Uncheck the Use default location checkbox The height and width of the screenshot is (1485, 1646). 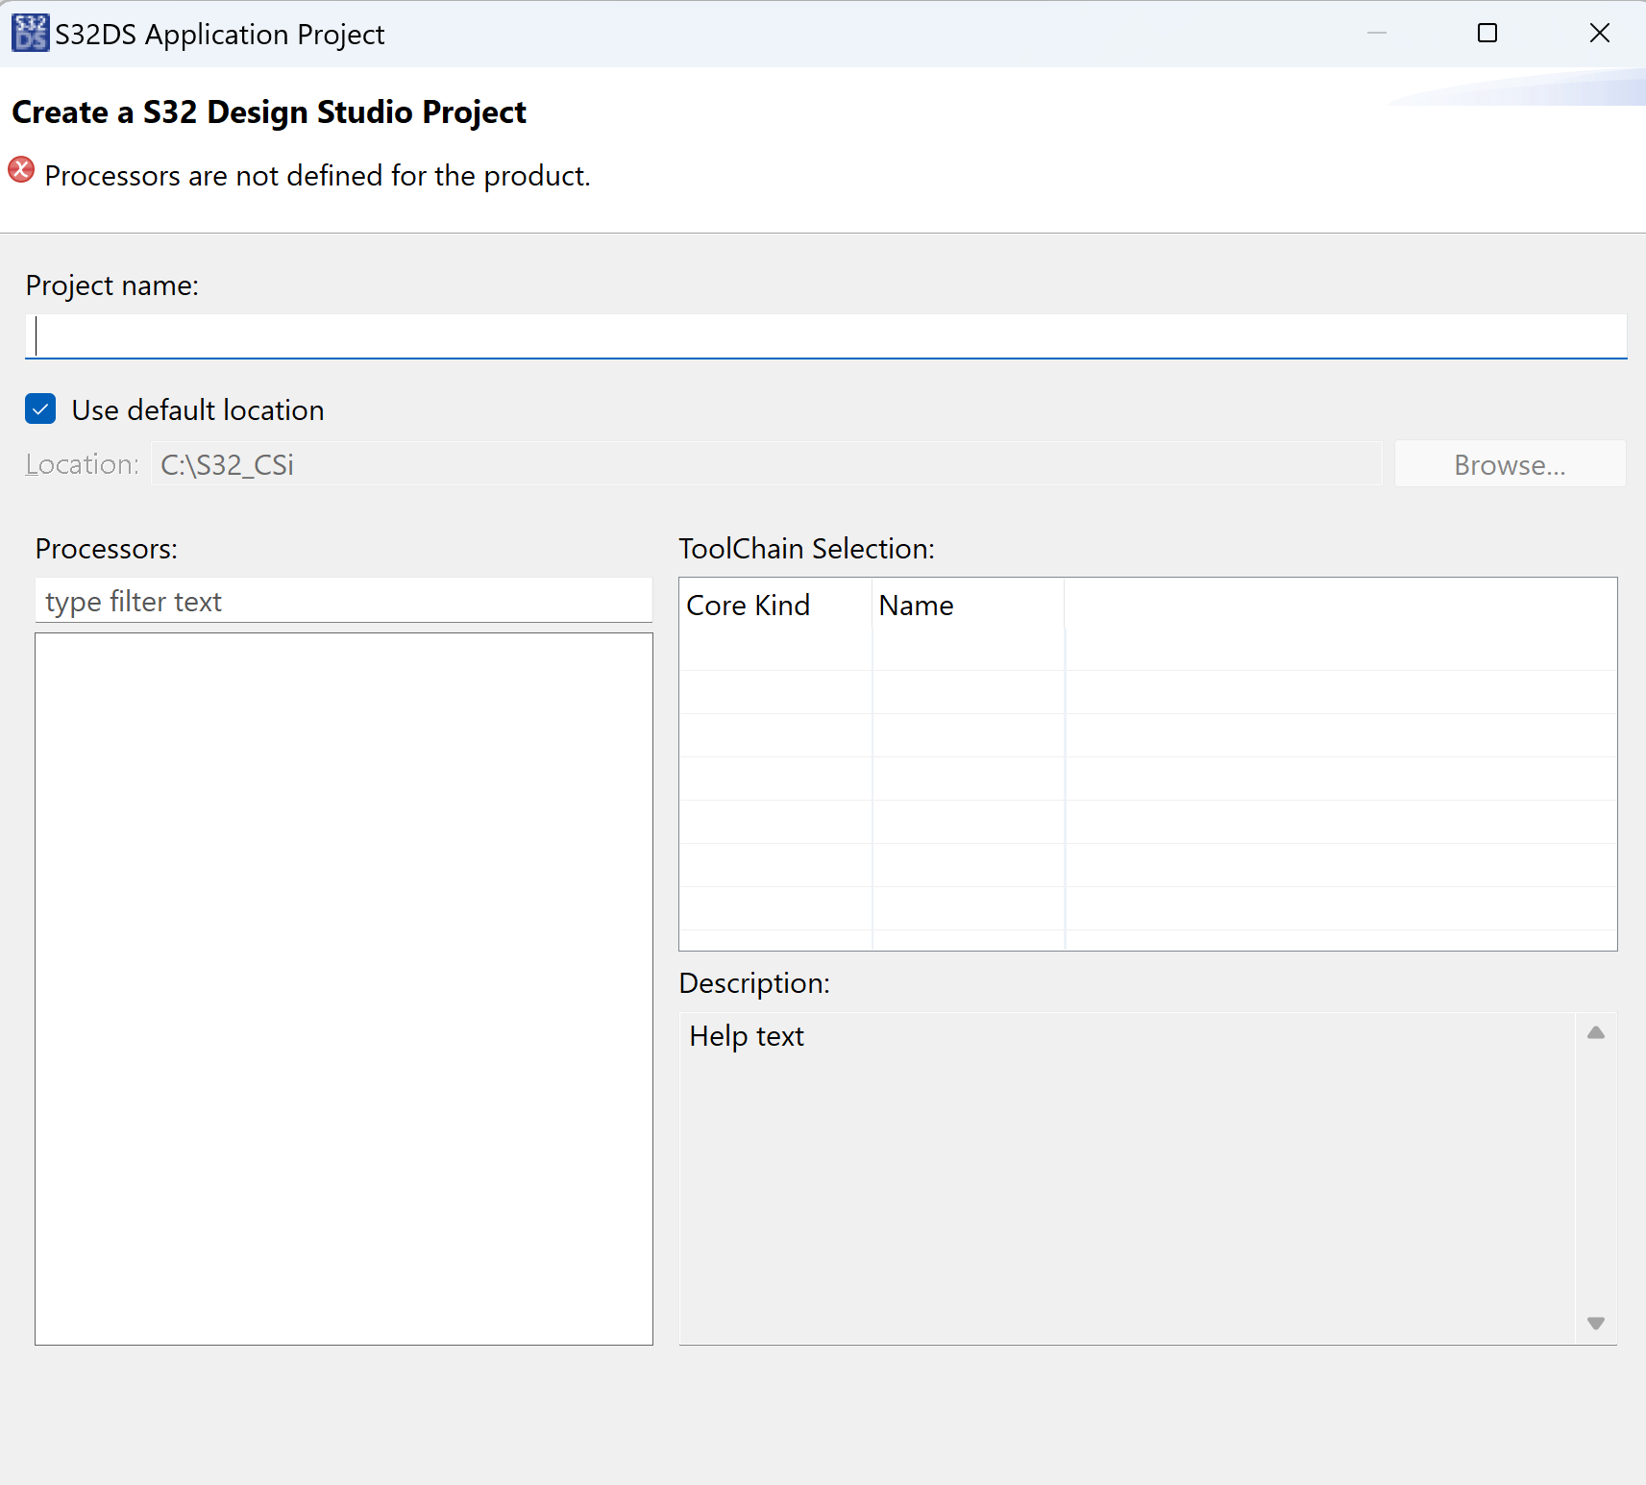pos(40,409)
